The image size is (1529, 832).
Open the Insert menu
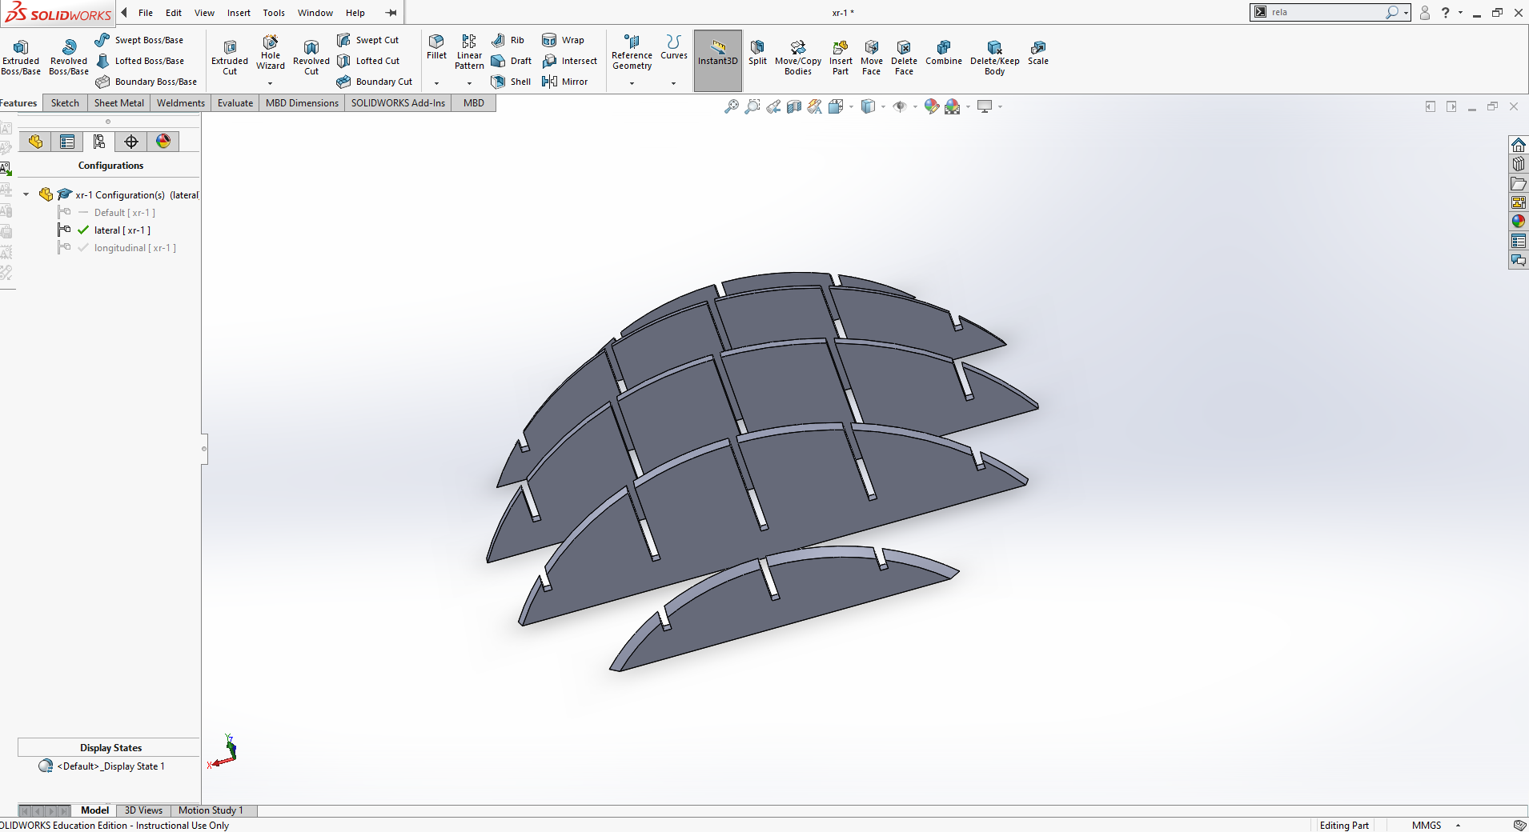click(239, 13)
